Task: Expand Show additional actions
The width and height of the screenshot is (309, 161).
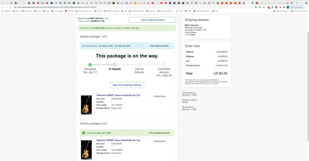Action: tap(152, 20)
